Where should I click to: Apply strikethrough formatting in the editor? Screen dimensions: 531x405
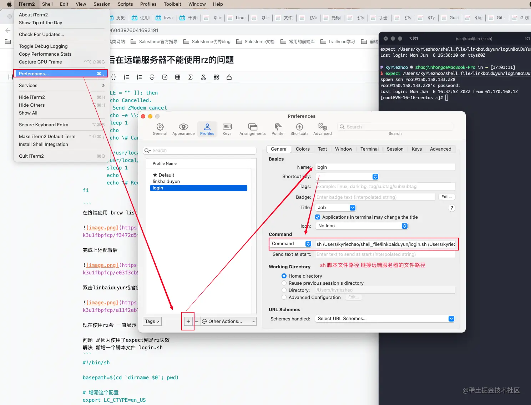click(x=152, y=77)
